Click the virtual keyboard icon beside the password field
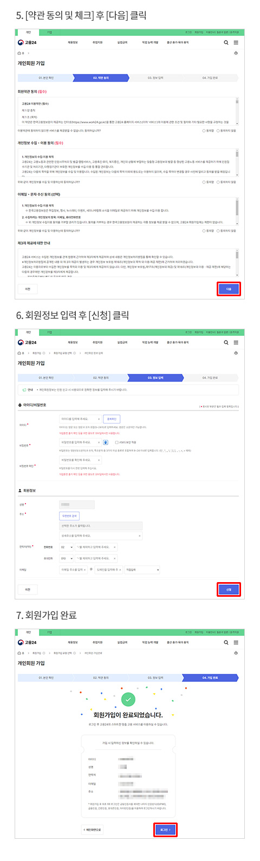260x861 pixels. coord(105,442)
